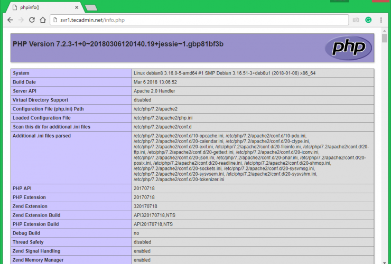The height and width of the screenshot is (264, 391).
Task: Click the PHP Version header text
Action: click(117, 44)
